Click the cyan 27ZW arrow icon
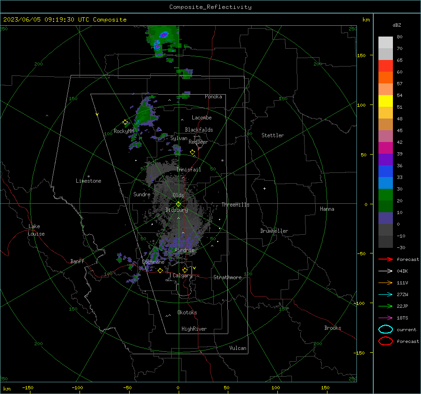Viewport: 421px width, 394px height. point(385,295)
